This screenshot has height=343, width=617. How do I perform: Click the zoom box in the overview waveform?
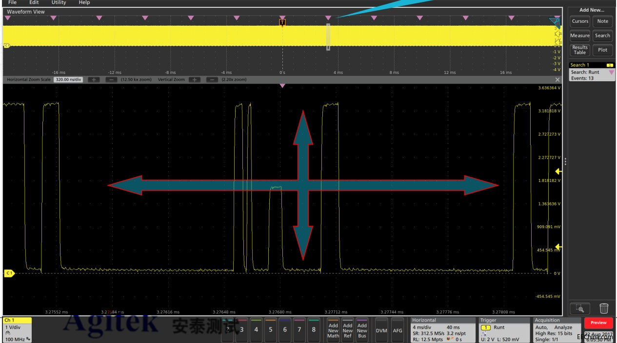point(328,37)
